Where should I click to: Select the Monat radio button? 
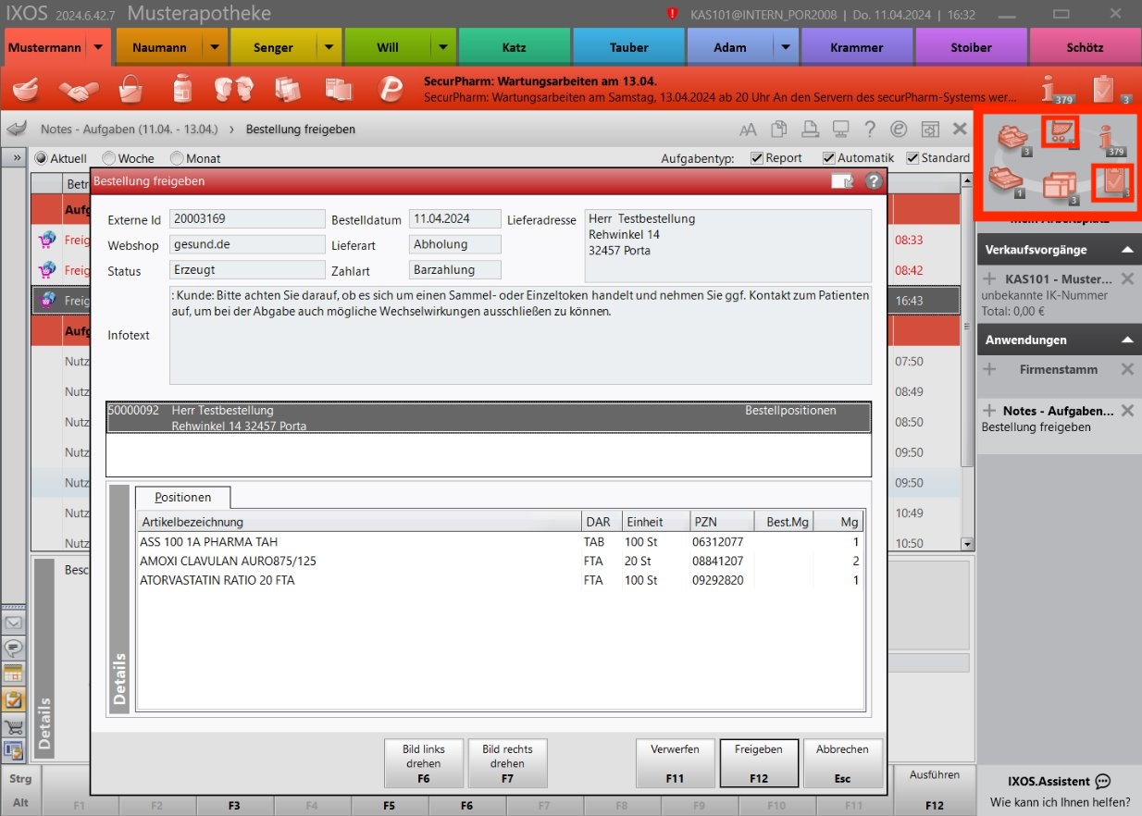pos(177,158)
